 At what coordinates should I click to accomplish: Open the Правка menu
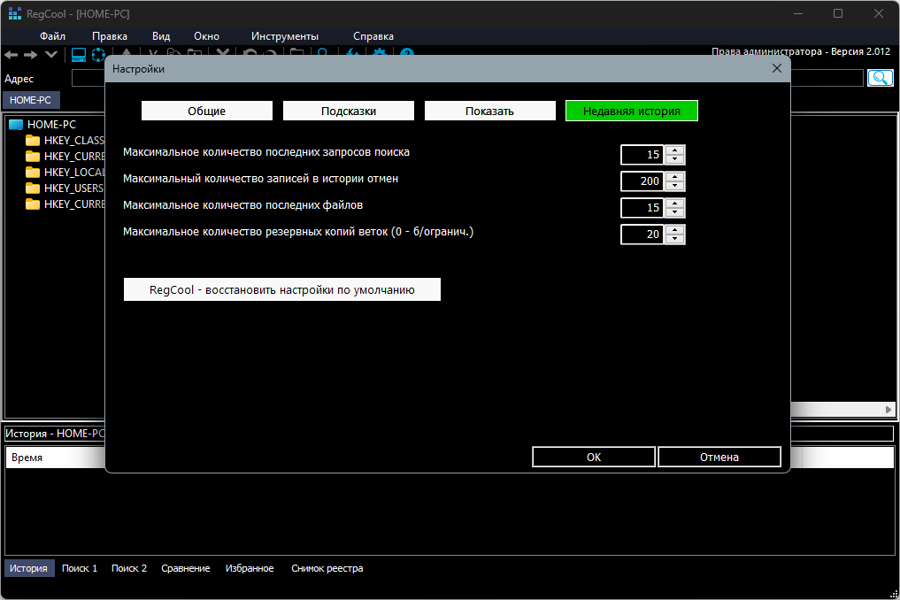coord(110,36)
